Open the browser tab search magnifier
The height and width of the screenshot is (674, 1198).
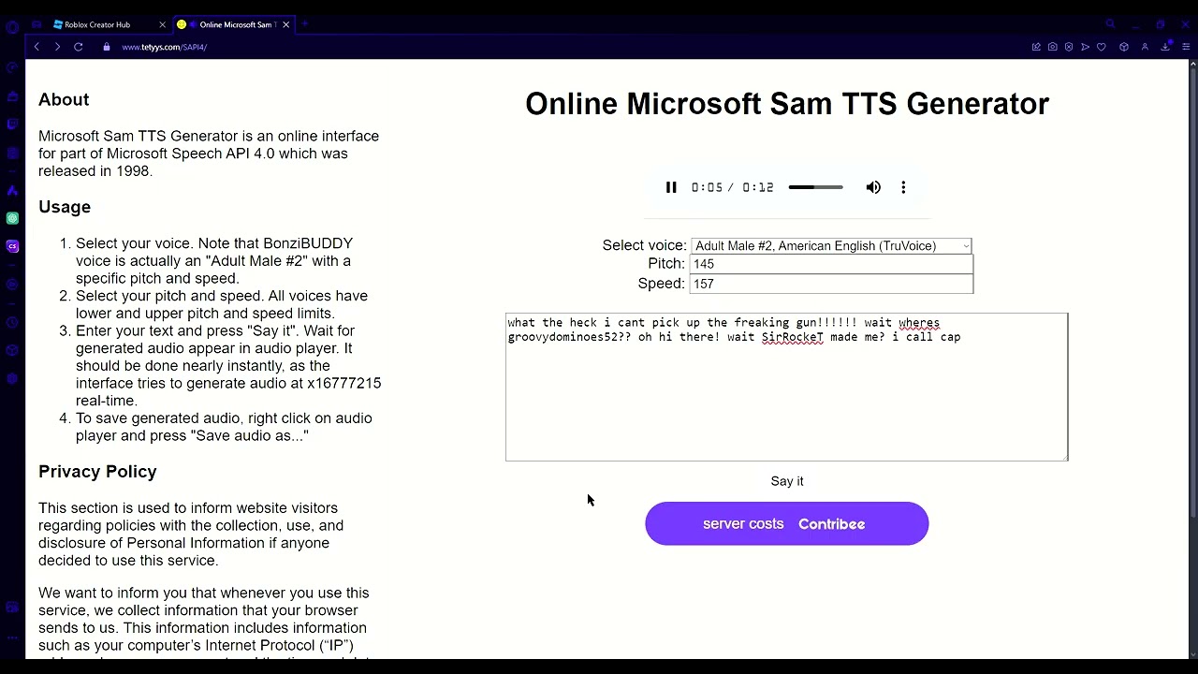click(x=1110, y=24)
